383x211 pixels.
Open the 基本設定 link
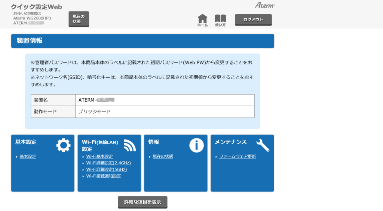click(28, 156)
